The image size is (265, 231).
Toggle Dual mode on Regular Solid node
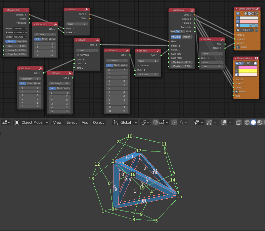click(x=10, y=42)
